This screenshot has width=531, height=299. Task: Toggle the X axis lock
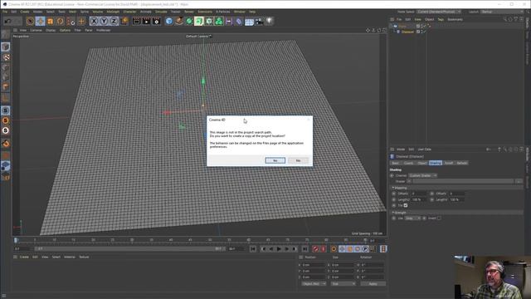coord(94,22)
